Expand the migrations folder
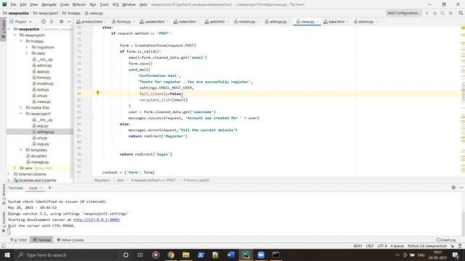Image resolution: width=465 pixels, height=261 pixels. click(x=27, y=47)
